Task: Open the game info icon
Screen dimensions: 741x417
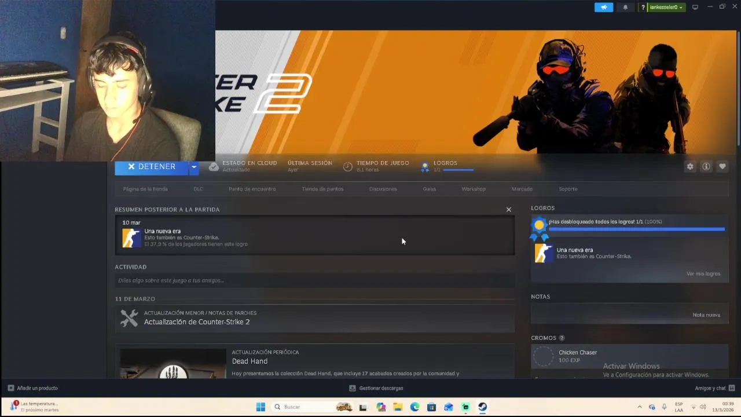Action: [x=706, y=167]
